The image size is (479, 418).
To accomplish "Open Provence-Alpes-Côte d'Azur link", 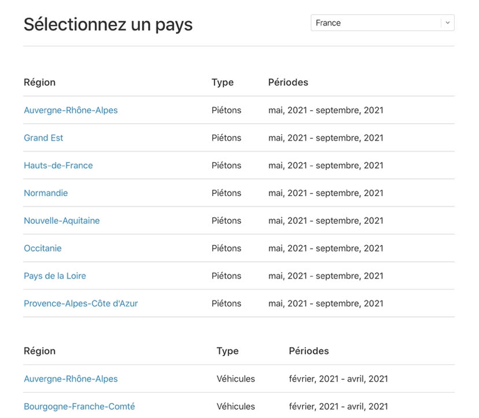I will (81, 304).
